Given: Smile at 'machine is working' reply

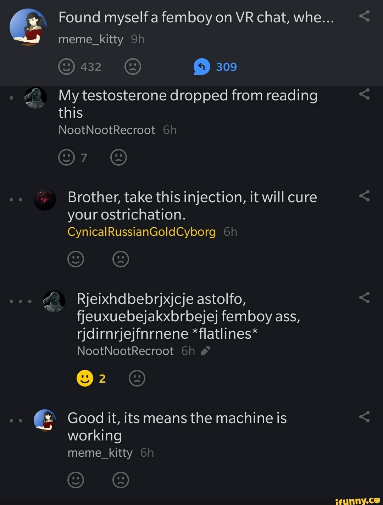Looking at the screenshot, I should [x=76, y=480].
